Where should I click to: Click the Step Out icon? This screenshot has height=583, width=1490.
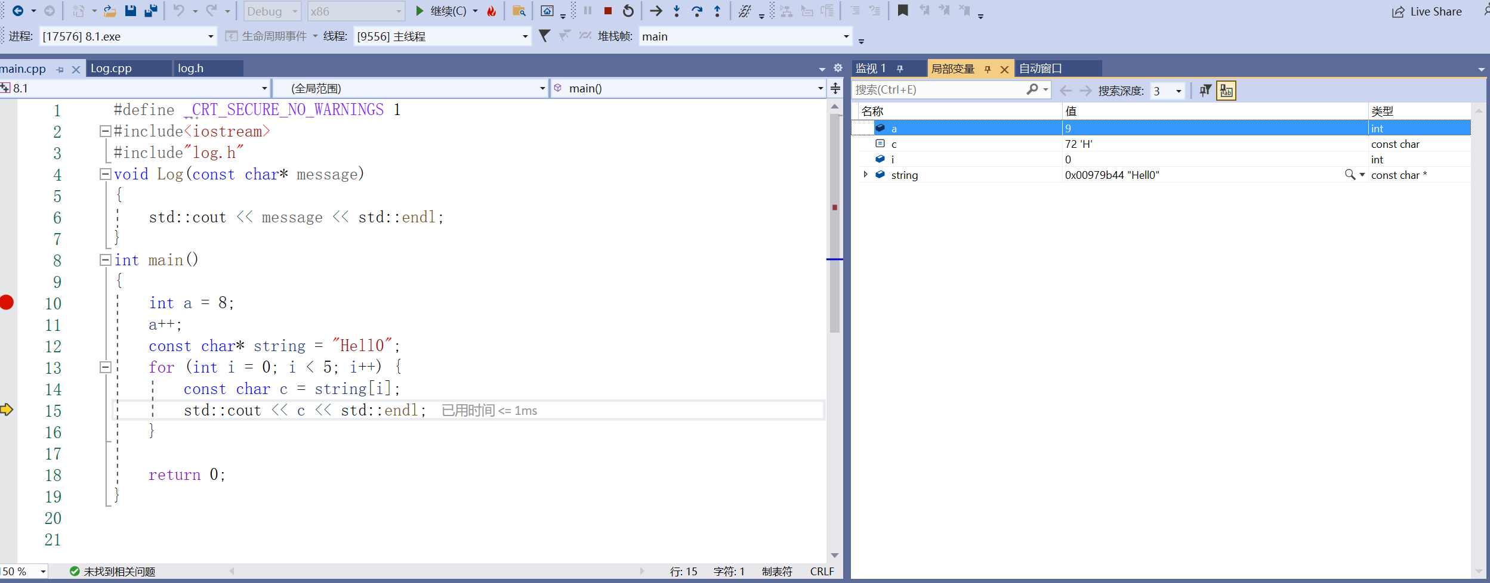pyautogui.click(x=716, y=11)
